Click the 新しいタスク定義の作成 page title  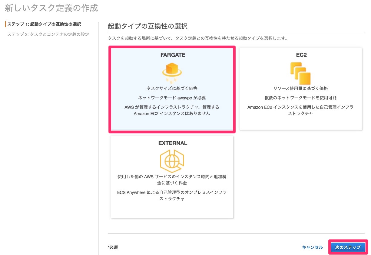pyautogui.click(x=51, y=8)
